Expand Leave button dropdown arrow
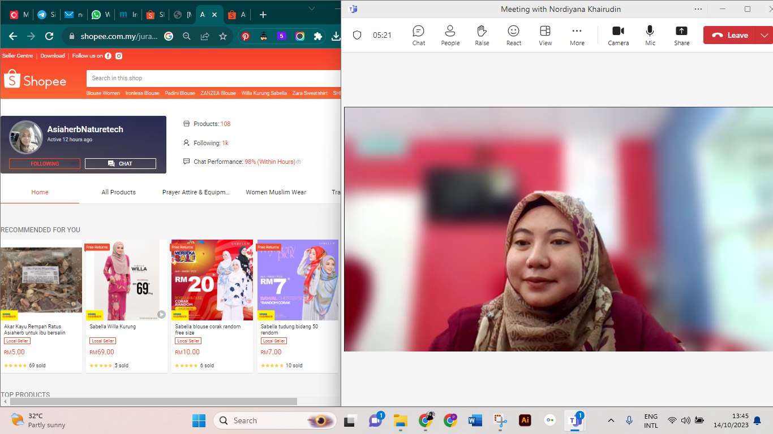This screenshot has width=773, height=434. [765, 35]
